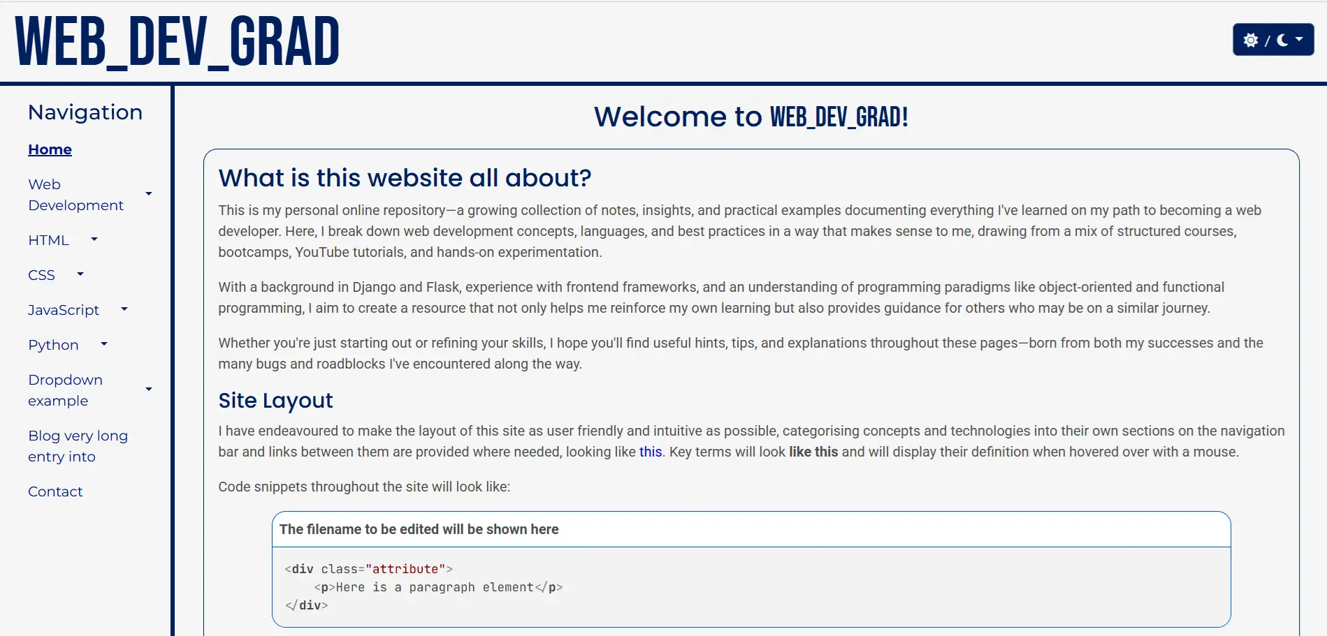Image resolution: width=1327 pixels, height=636 pixels.
Task: Open the Python menu caret
Action: pyautogui.click(x=104, y=343)
